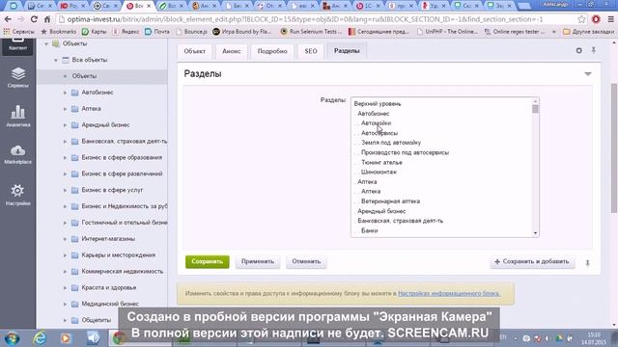
Task: Expand the Бизнес в сфере развлечений node
Action: tap(65, 173)
